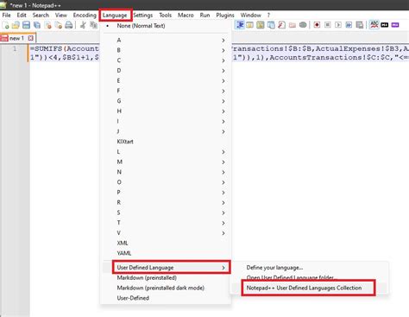Click the Run Macro Multiple Times icon
The height and width of the screenshot is (317, 409).
point(349,25)
